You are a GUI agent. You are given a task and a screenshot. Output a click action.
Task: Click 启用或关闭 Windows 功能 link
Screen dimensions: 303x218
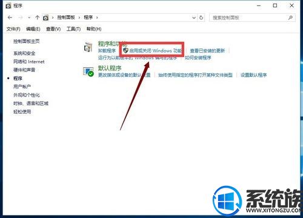(155, 50)
